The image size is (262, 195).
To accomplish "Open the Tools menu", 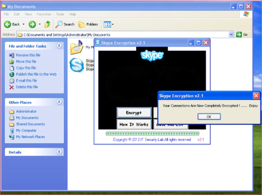I will click(x=60, y=14).
